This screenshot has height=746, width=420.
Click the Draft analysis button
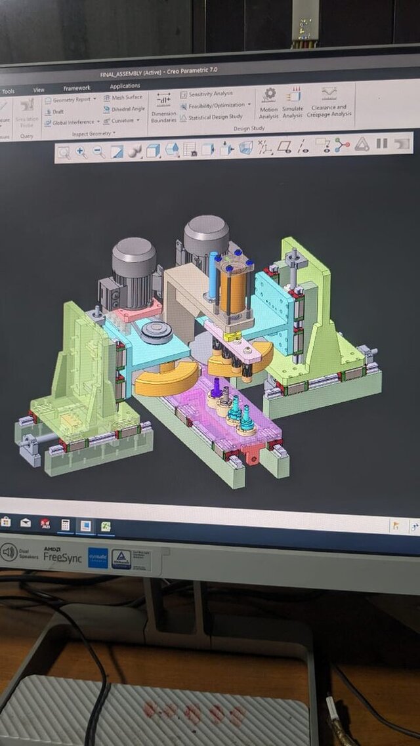[54, 112]
